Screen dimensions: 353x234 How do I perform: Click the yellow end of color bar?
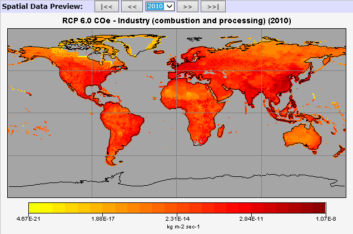[33, 208]
